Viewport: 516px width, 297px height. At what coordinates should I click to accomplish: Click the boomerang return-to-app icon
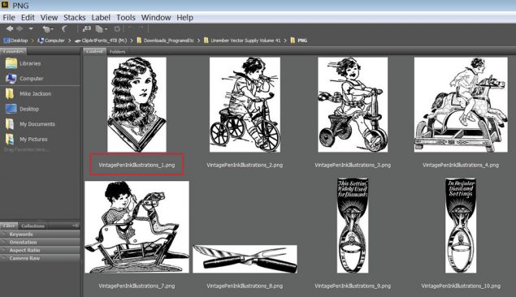pos(64,29)
